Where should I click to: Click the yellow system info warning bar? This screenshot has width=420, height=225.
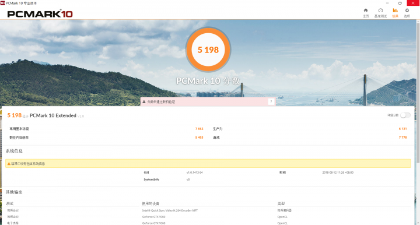[x=208, y=163]
